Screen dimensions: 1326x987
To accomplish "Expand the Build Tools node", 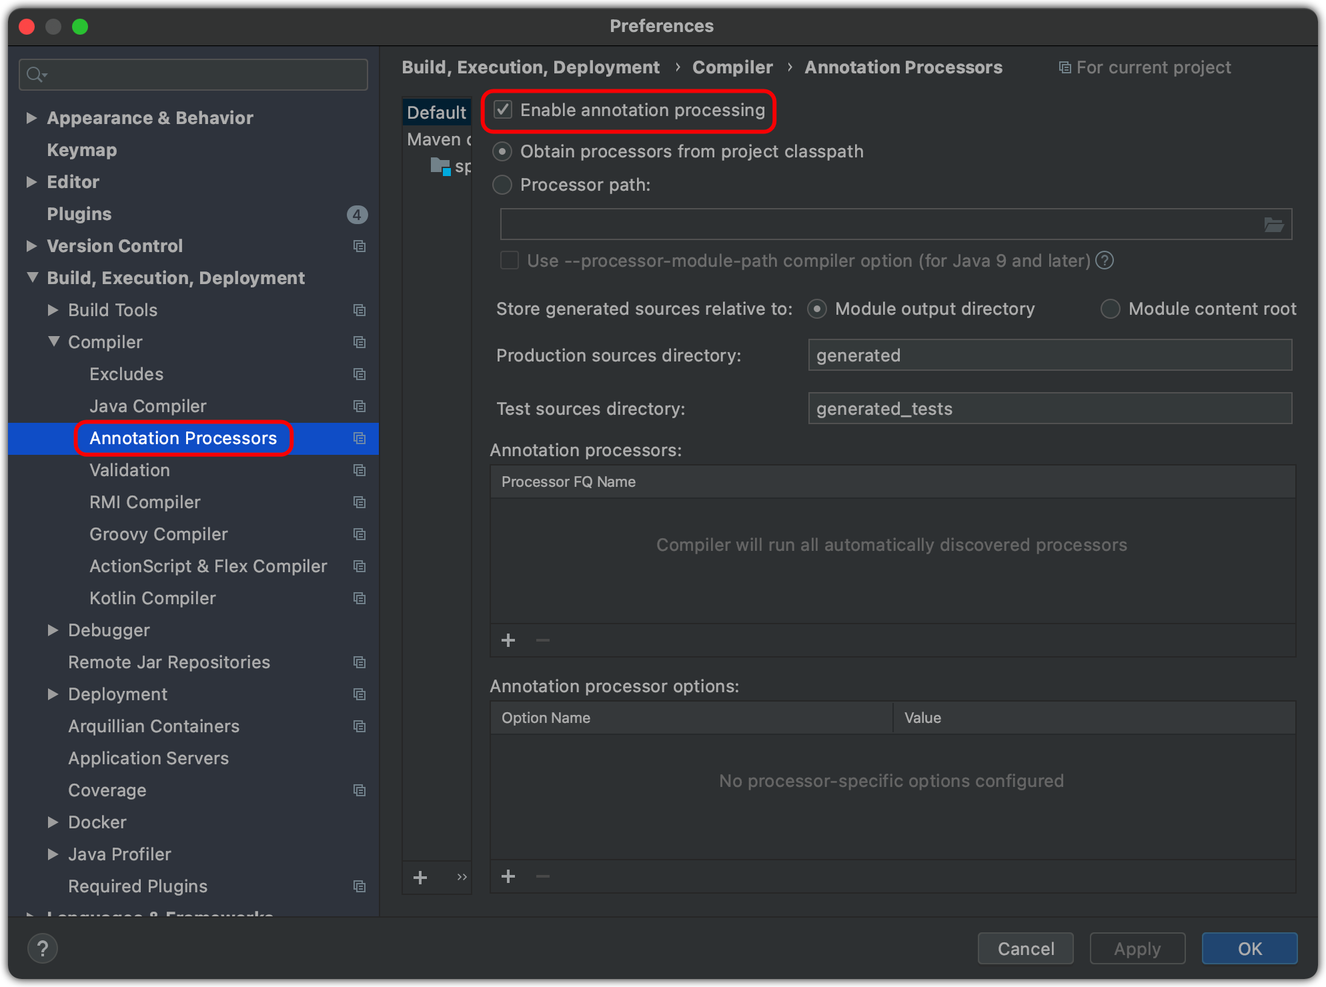I will pyautogui.click(x=53, y=310).
